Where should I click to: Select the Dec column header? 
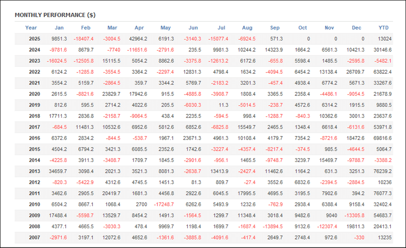pyautogui.click(x=356, y=28)
